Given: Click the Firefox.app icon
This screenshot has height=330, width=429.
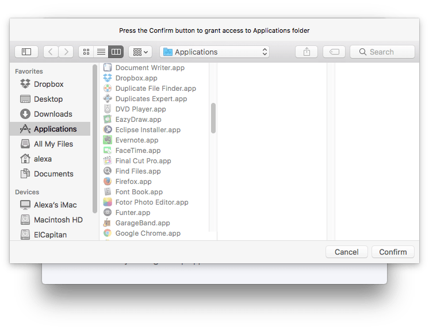Looking at the screenshot, I should click(108, 182).
